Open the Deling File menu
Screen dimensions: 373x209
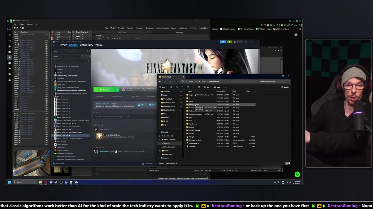[x=15, y=24]
